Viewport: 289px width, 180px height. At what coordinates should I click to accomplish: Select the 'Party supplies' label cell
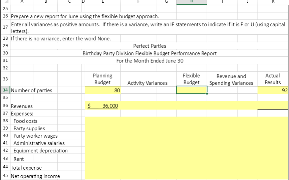tap(29, 128)
